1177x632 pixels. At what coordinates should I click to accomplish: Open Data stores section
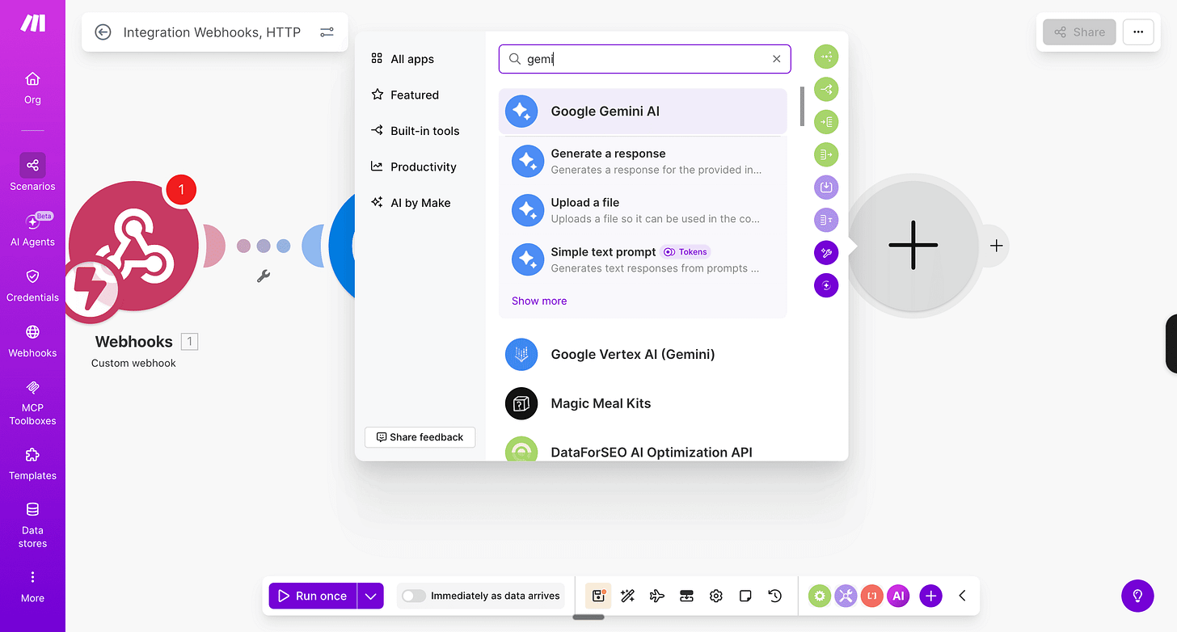[32, 525]
